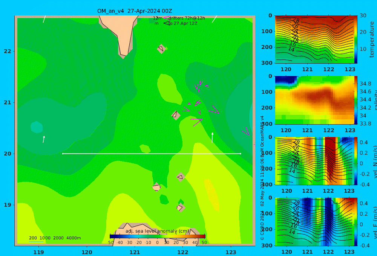377x256 pixels.
Task: Click the magenta drifters arrow legend symbol
Action: tap(167, 18)
